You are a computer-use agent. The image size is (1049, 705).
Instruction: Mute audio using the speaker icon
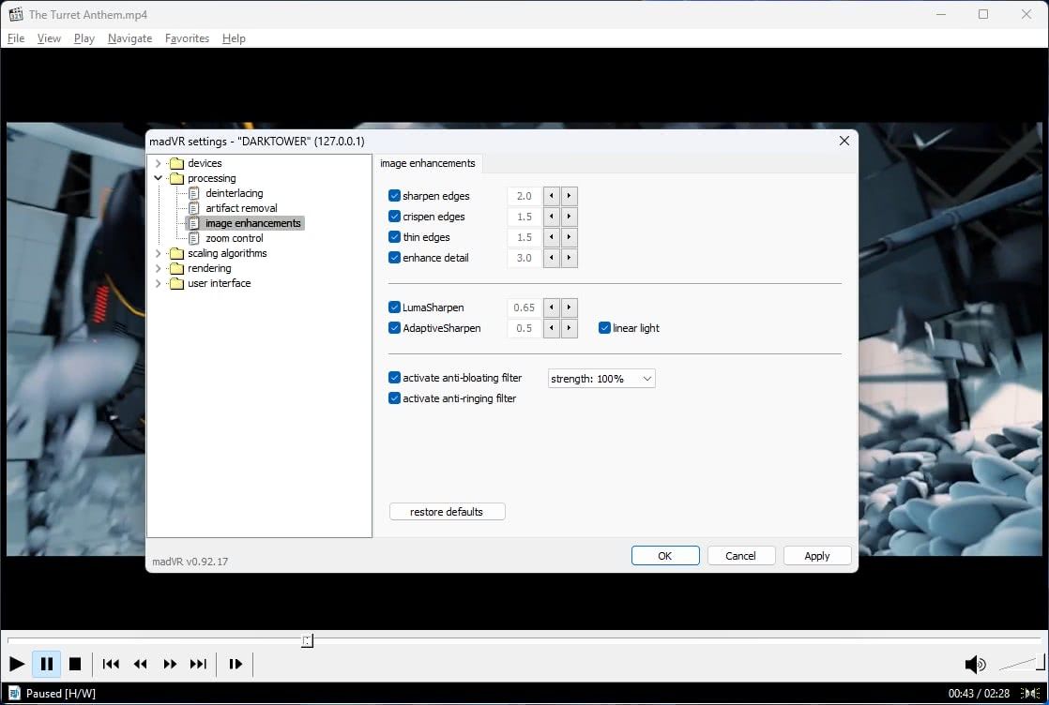tap(975, 665)
